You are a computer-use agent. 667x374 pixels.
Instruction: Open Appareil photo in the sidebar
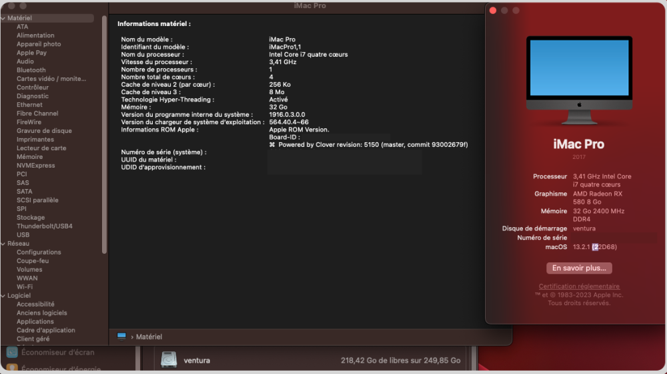click(39, 44)
